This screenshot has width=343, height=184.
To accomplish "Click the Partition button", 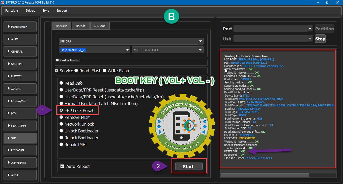I will (x=324, y=29).
